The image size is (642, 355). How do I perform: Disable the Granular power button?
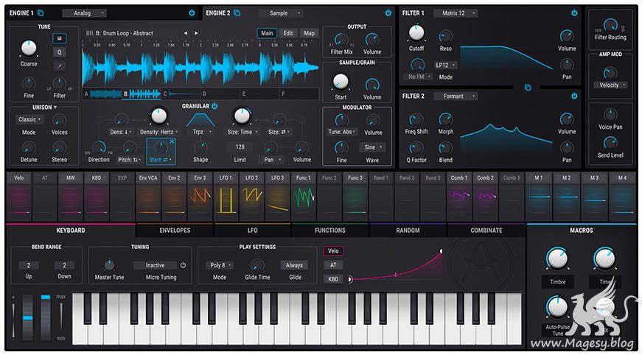[214, 106]
